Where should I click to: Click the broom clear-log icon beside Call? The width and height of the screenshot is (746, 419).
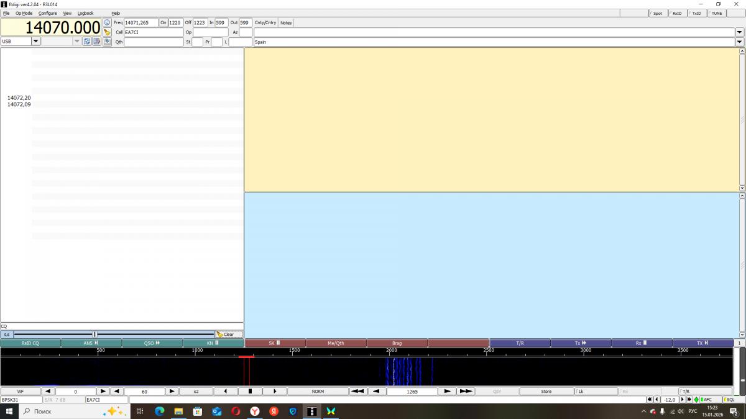click(107, 32)
